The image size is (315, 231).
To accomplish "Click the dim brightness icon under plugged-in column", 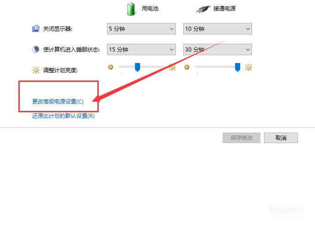I will [x=186, y=67].
